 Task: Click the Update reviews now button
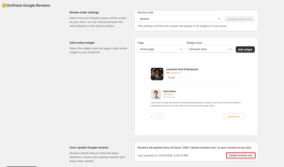(240, 156)
